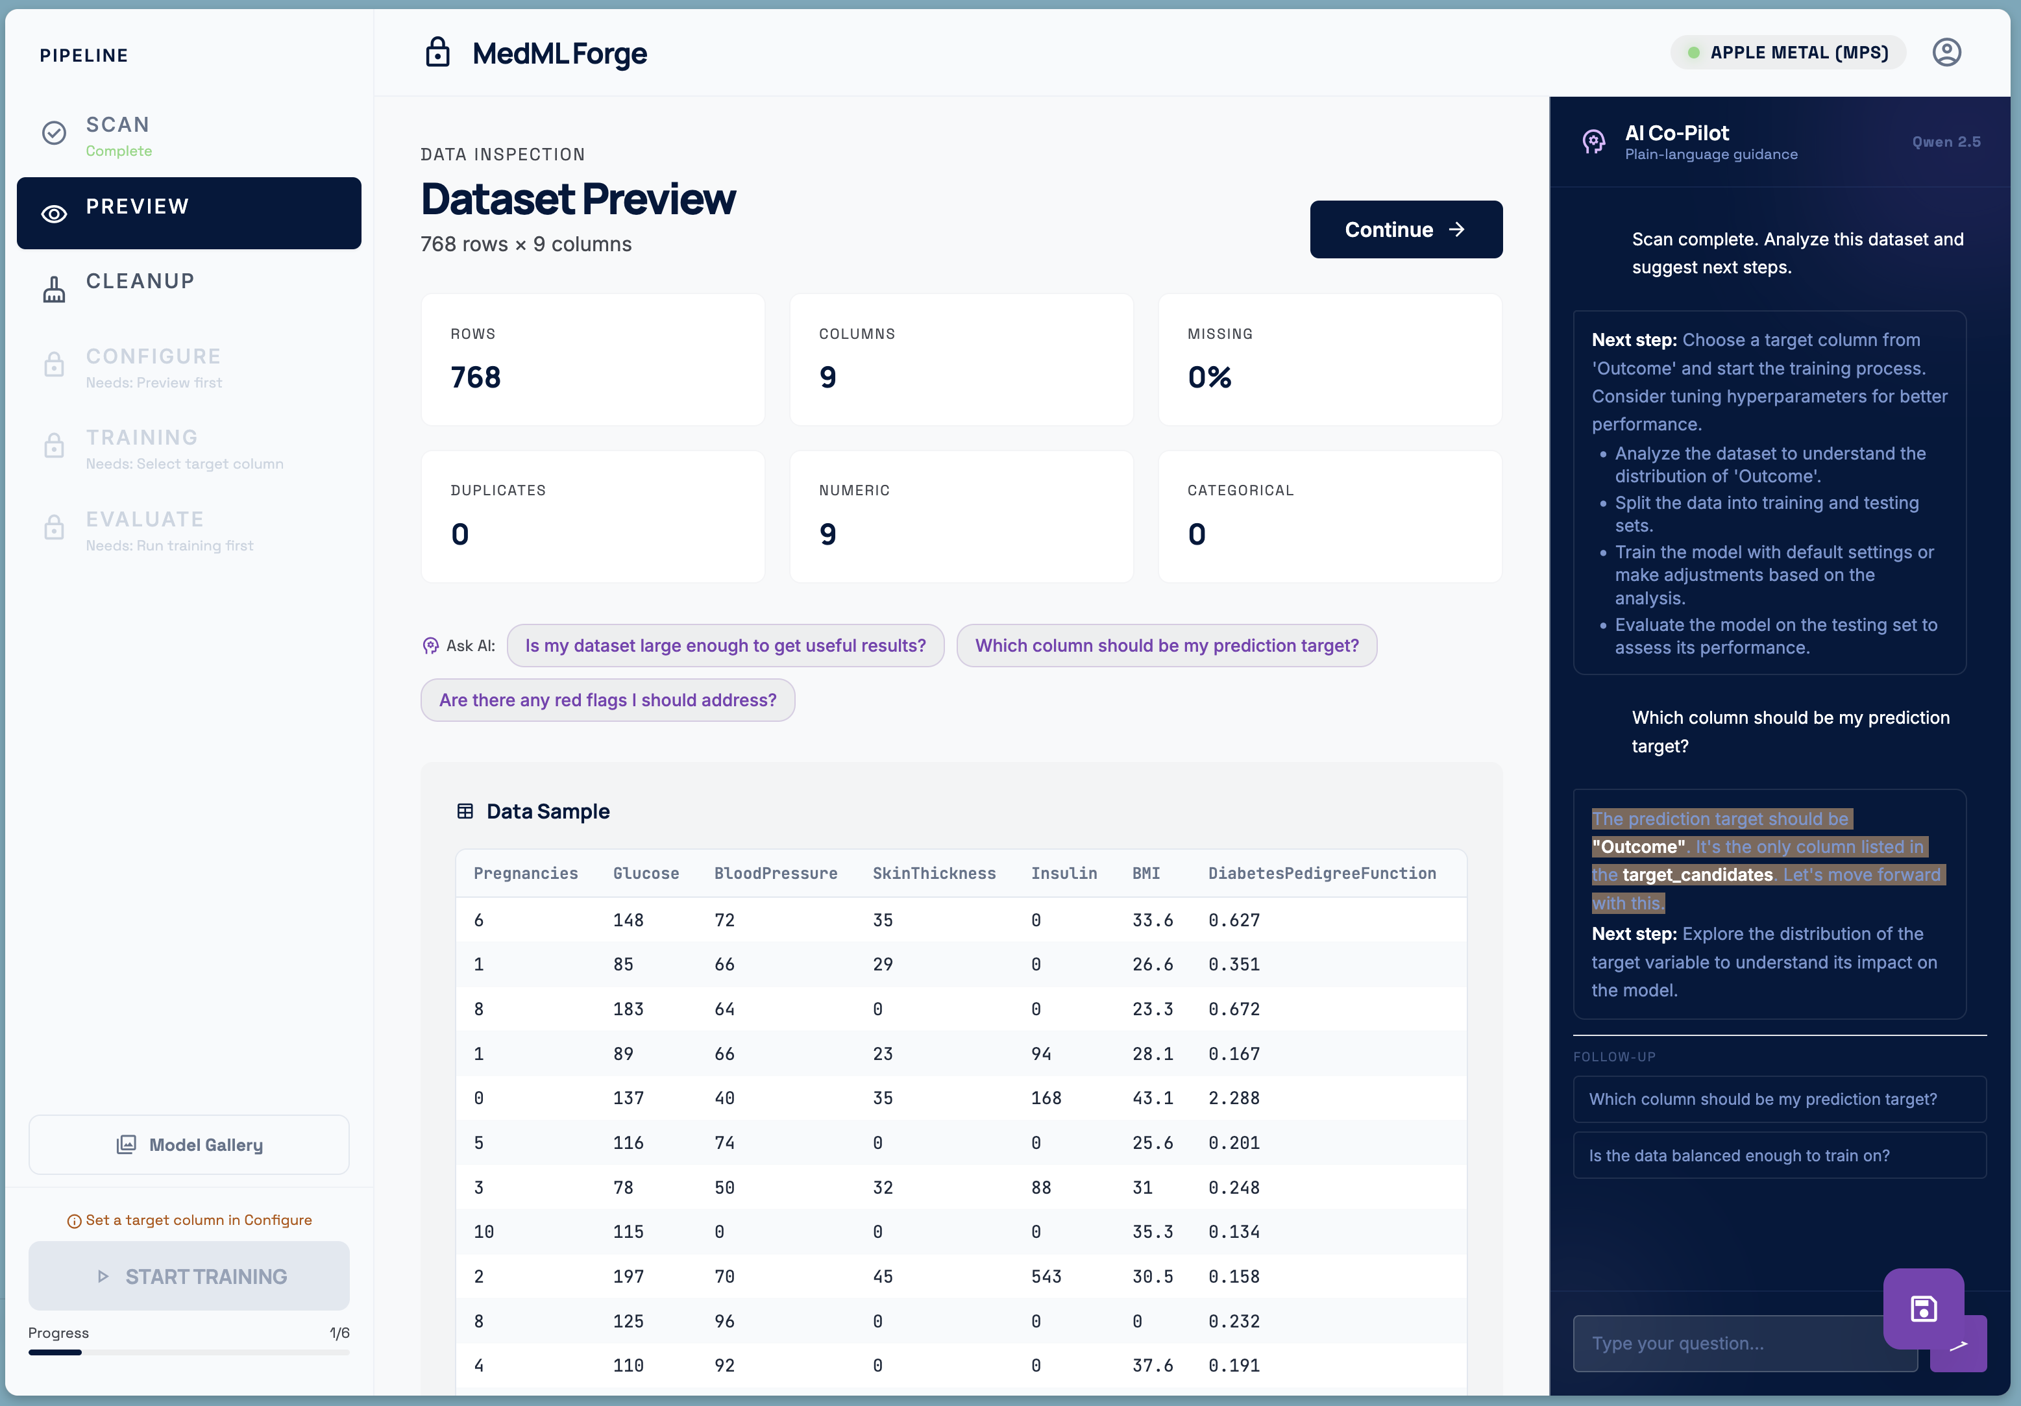
Task: Open the Cleanup pipeline step
Action: pyautogui.click(x=141, y=282)
